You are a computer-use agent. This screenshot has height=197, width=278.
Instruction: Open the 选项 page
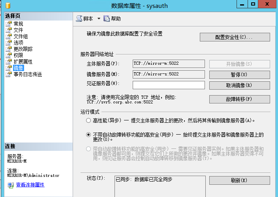tap(18, 43)
